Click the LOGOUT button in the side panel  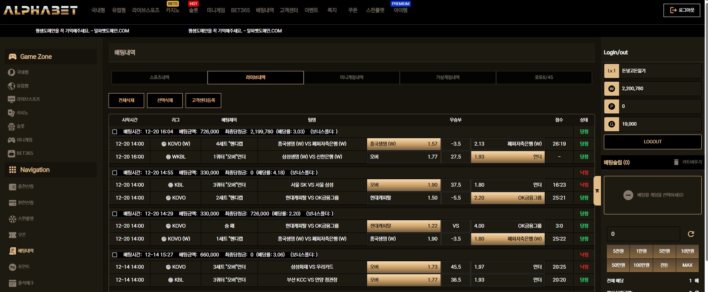pyautogui.click(x=652, y=142)
